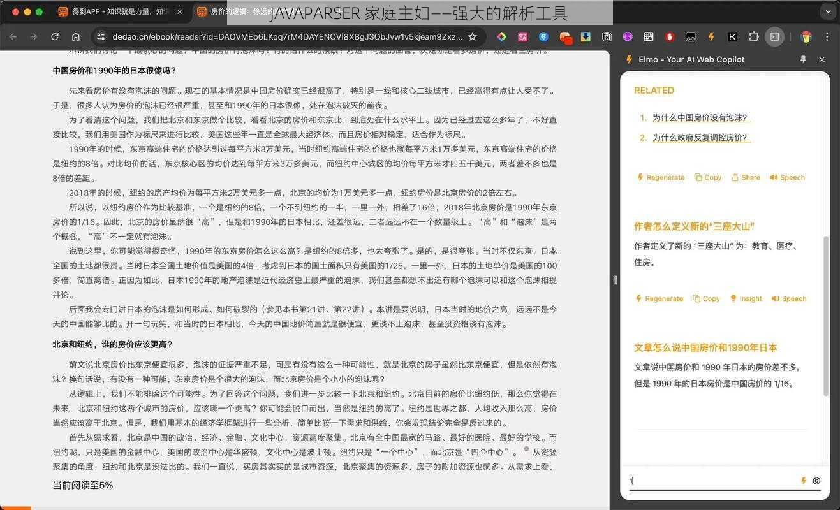The width and height of the screenshot is (840, 510).
Task: Open the red hand ad blocker extension
Action: click(669, 37)
